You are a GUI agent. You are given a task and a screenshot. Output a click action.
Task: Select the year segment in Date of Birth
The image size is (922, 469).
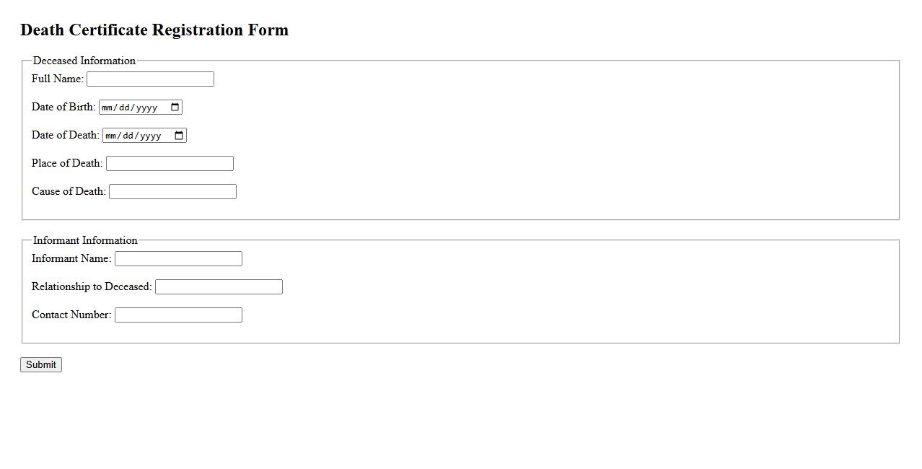146,108
